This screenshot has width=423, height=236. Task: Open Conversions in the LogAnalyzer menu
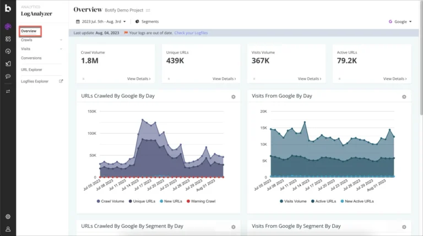tap(31, 58)
